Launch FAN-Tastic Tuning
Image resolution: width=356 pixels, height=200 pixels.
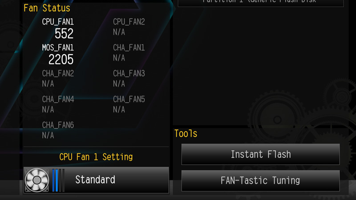pyautogui.click(x=261, y=181)
